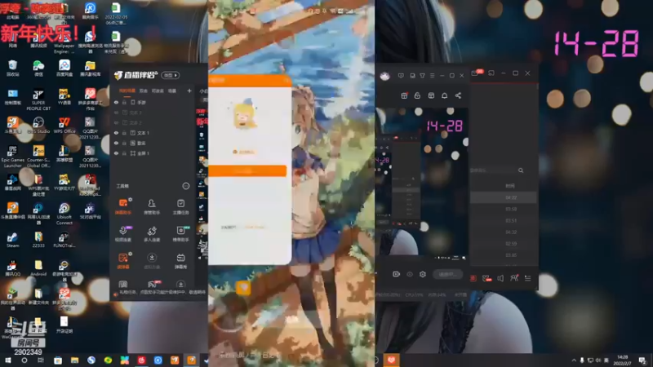
Task: Click red list icon in bottom bar
Action: [x=473, y=278]
